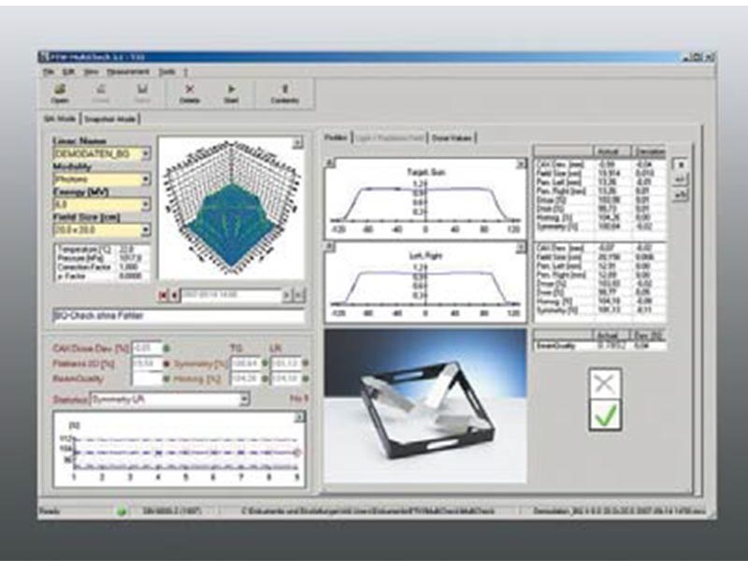Click the top small button right of results table

681,165
